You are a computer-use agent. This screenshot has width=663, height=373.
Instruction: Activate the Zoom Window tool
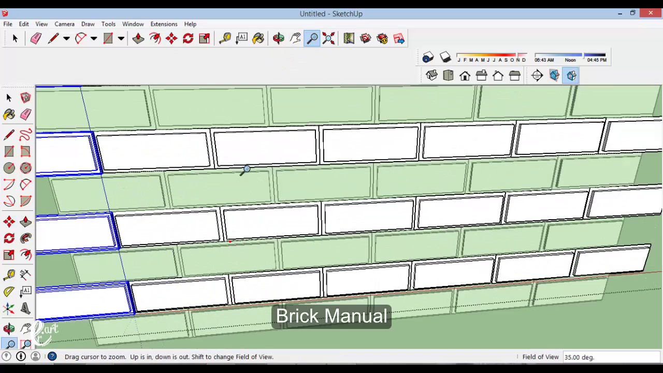point(25,344)
